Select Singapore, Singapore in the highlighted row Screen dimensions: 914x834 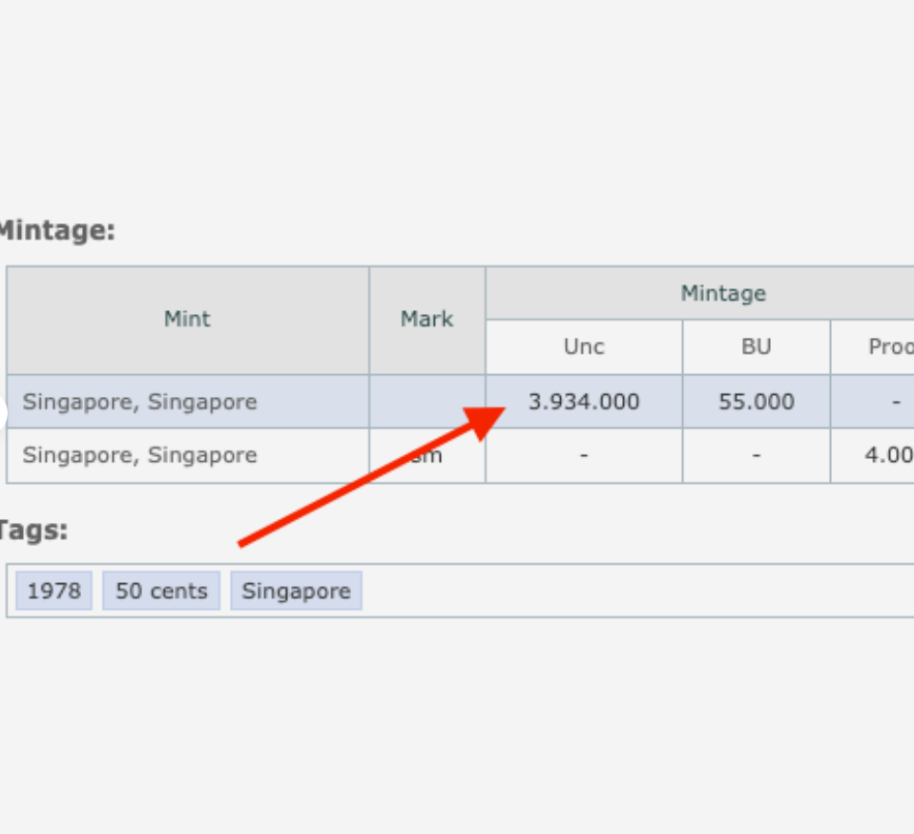pyautogui.click(x=140, y=402)
